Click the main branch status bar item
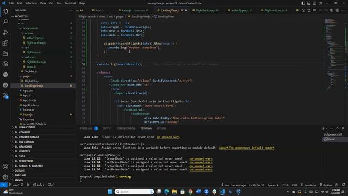Viewport: 348px width, 196px height. (14, 185)
